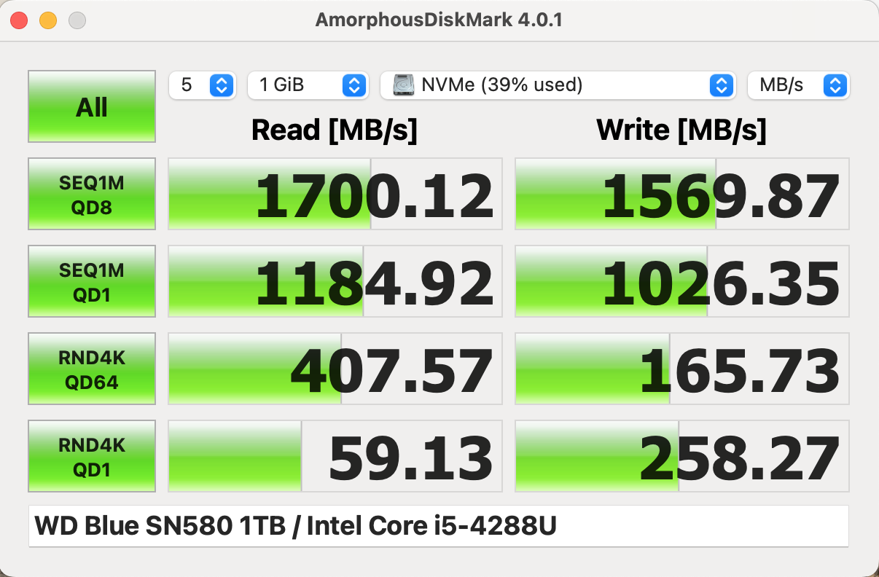Start the SEQ1M QD1 test
The image size is (879, 577).
coord(92,281)
